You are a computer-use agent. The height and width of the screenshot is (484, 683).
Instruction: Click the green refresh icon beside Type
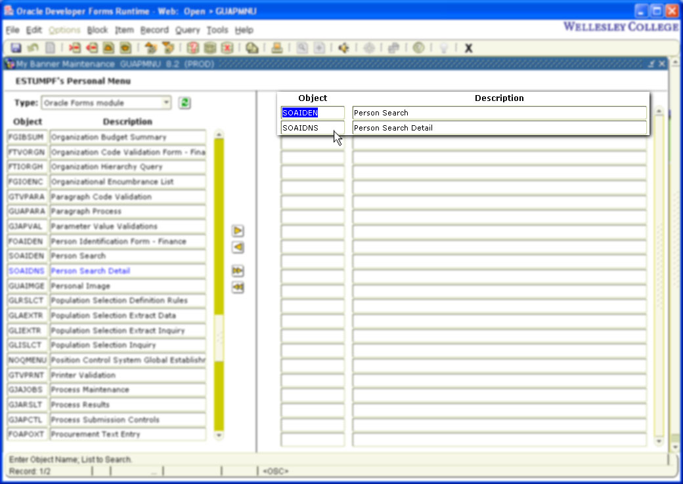[x=185, y=103]
